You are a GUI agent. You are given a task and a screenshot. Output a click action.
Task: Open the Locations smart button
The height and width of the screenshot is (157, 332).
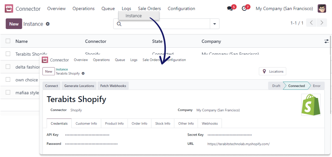[272, 72]
